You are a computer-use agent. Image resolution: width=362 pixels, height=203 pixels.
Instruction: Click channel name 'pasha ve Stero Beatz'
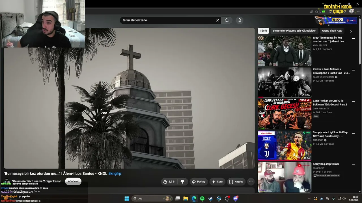pyautogui.click(x=324, y=77)
